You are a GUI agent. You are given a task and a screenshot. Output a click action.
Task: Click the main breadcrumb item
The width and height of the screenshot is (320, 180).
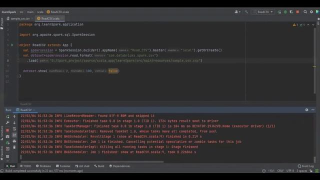coord(30,12)
